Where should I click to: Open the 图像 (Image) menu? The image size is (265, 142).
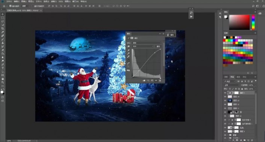(x=24, y=1)
